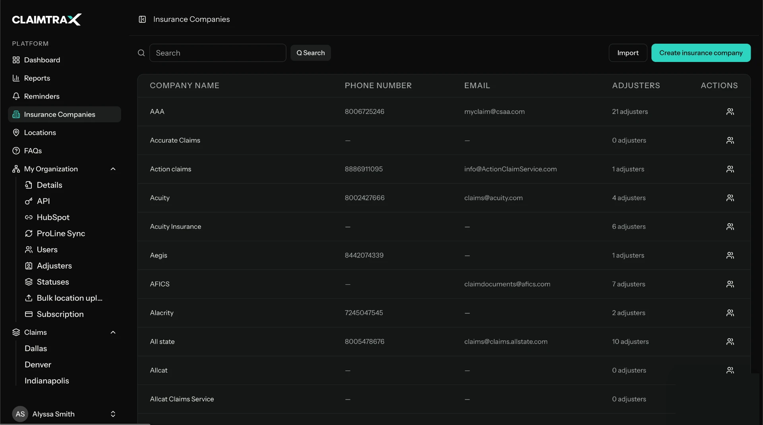Viewport: 763px width, 425px height.
Task: View adjusters icon for Alacrity row
Action: (730, 313)
